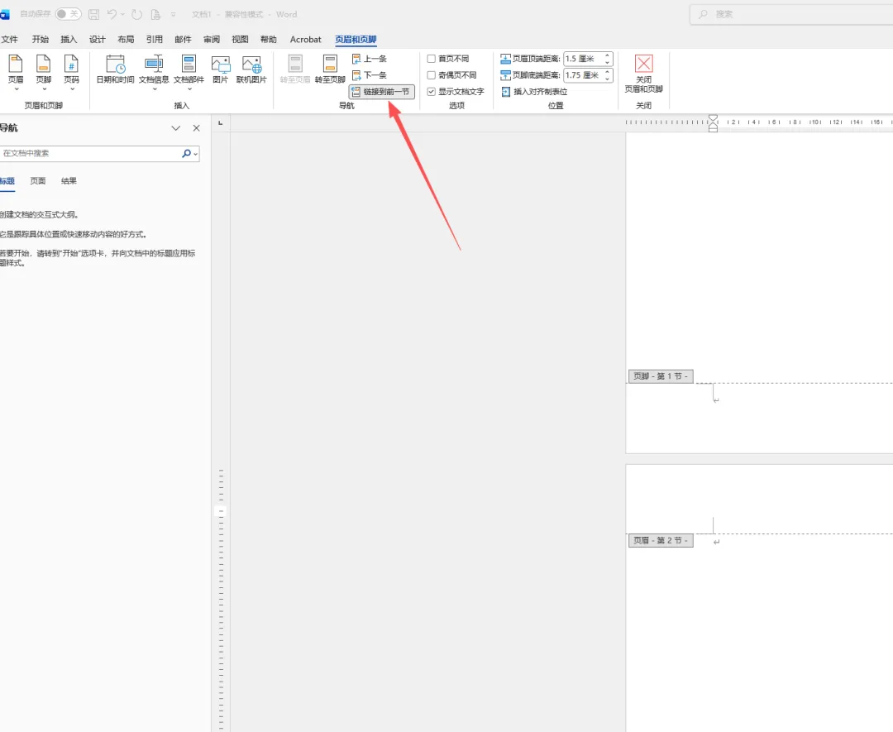Enable the 奇偶页不同 checkbox
This screenshot has height=732, width=893.
[x=431, y=75]
